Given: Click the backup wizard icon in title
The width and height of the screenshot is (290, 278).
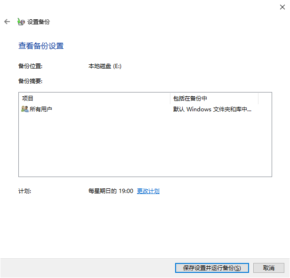Looking at the screenshot, I should click(x=21, y=22).
